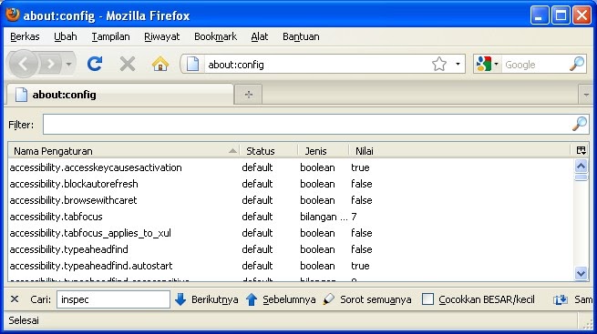Enable the Cocokkan BESAR/kecil checkbox
Screen dimensions: 597x334
(427, 299)
